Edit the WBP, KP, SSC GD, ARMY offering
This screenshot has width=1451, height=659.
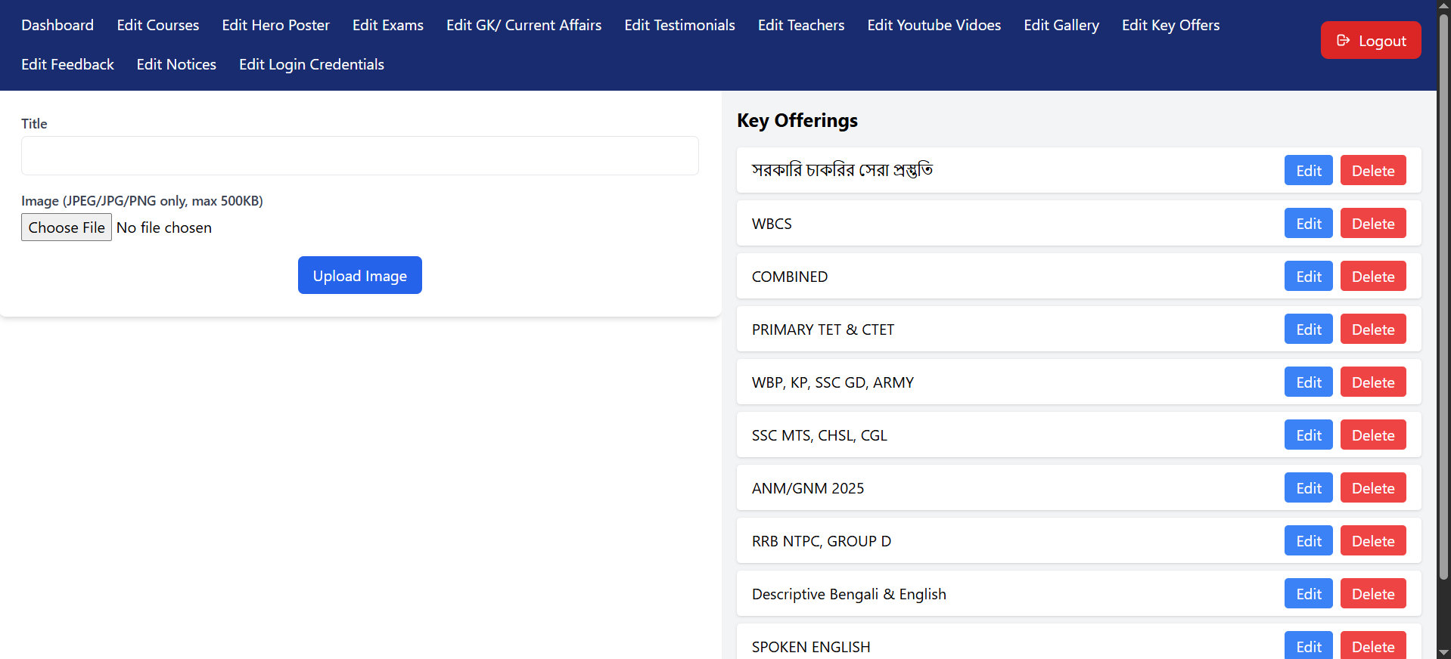pyautogui.click(x=1308, y=382)
